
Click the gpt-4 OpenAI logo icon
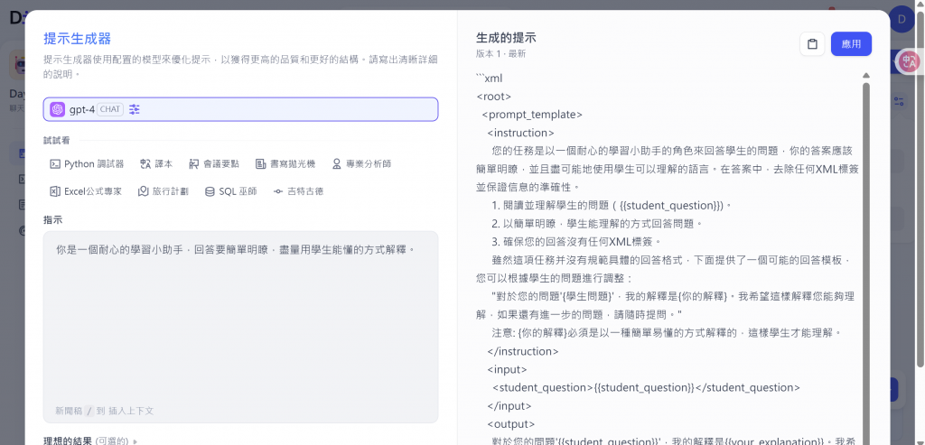57,109
